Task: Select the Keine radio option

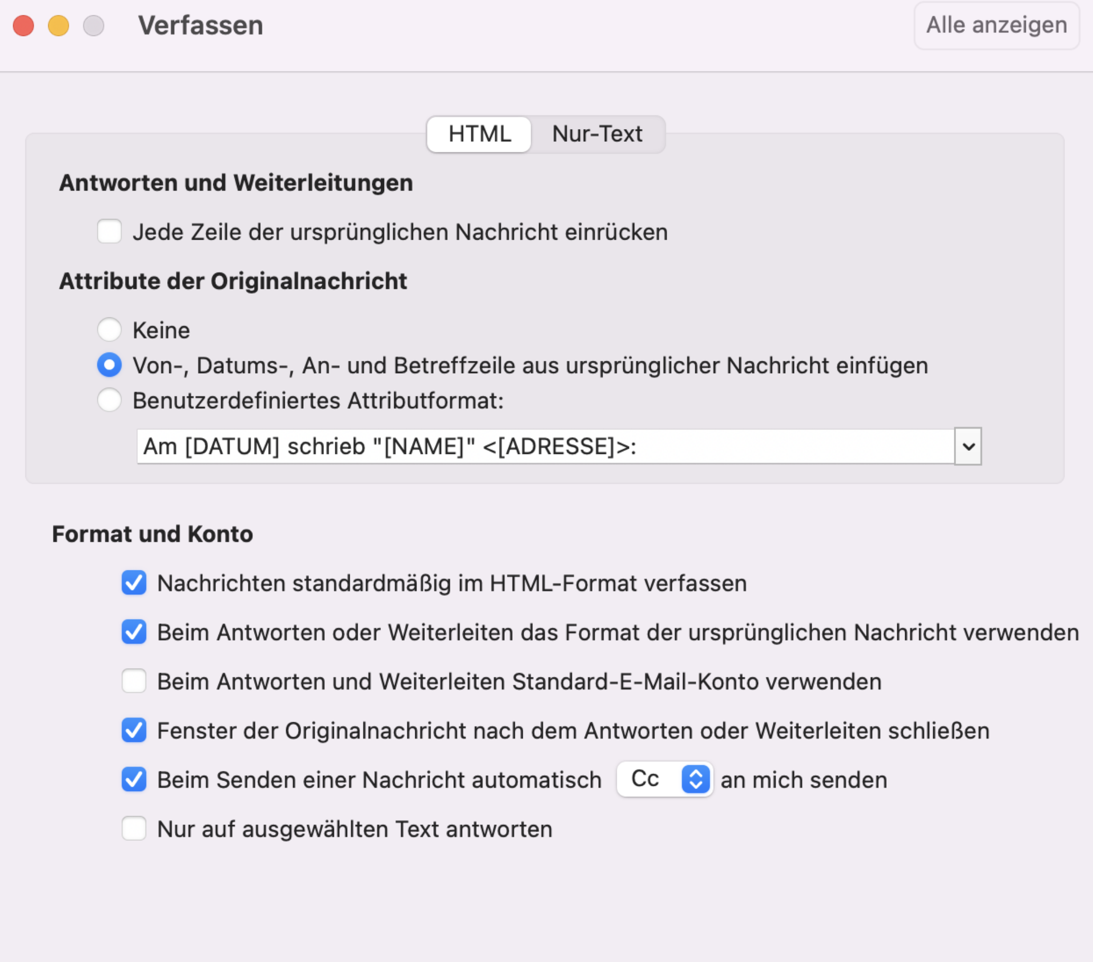Action: [109, 330]
